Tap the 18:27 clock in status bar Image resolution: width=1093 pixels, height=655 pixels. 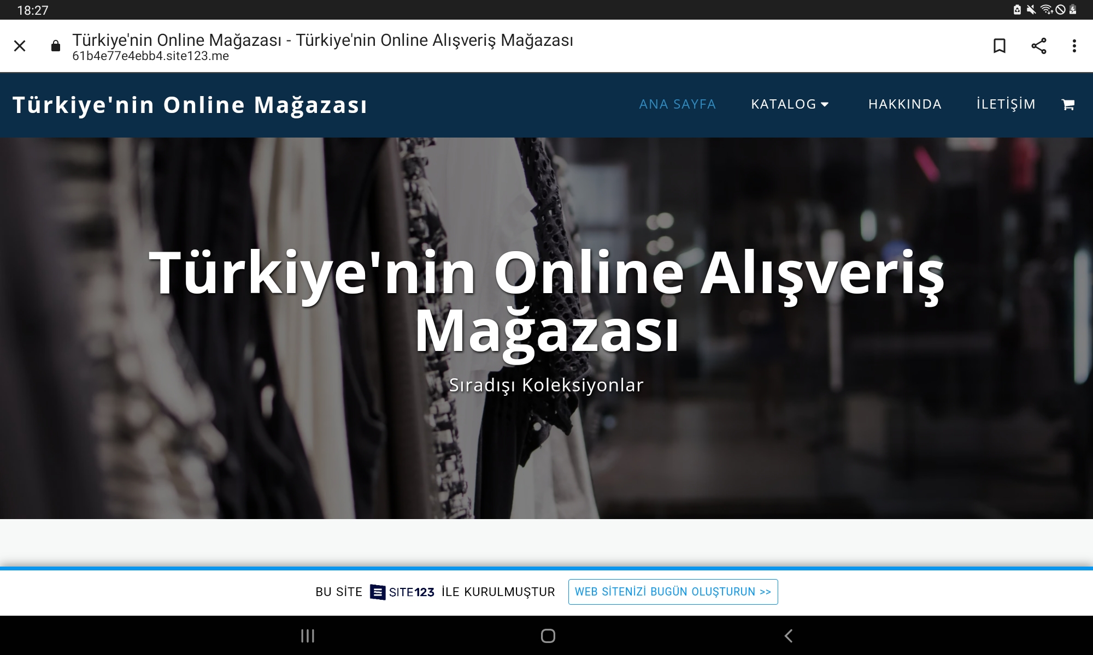tap(33, 10)
